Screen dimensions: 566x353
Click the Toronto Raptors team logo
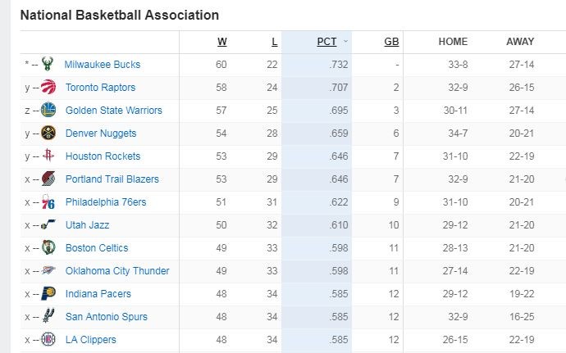click(x=48, y=88)
